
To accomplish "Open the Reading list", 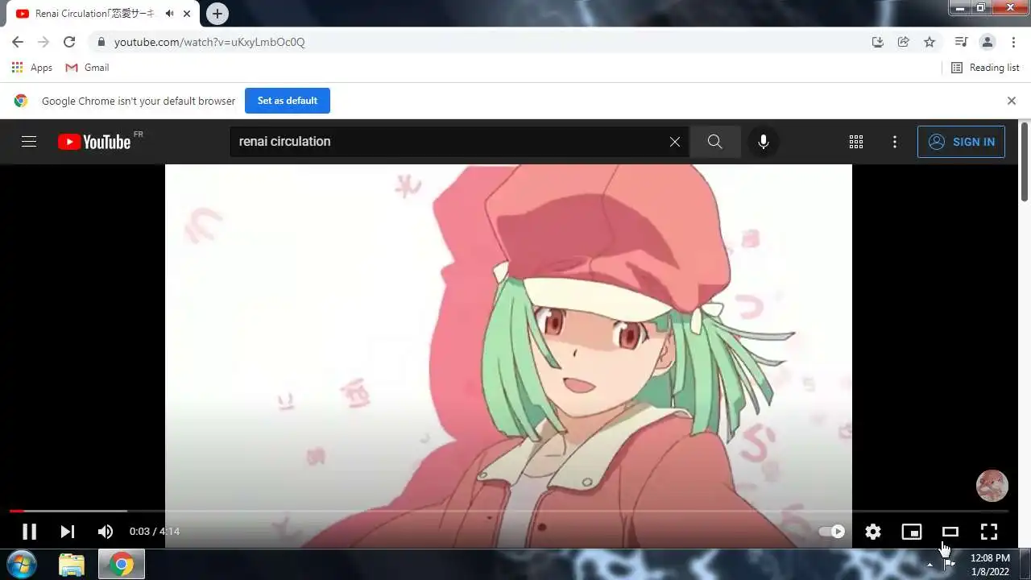I will [985, 68].
